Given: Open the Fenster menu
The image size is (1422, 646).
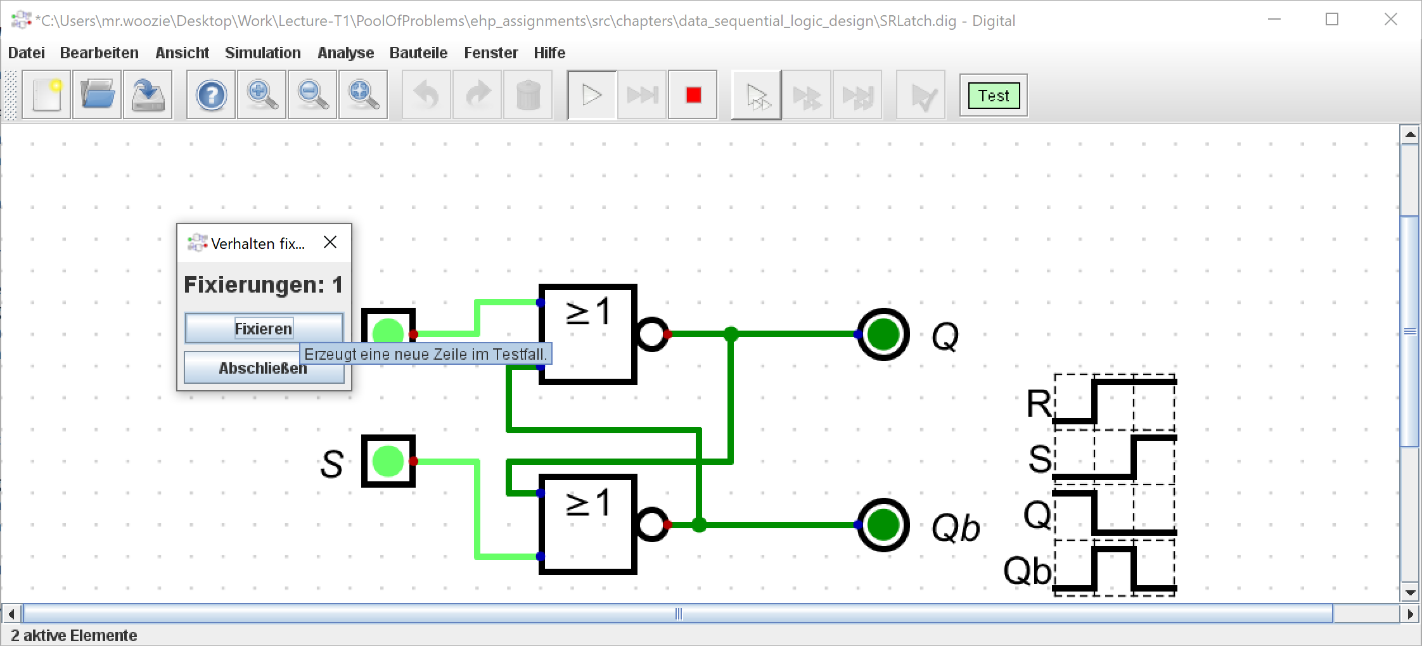Looking at the screenshot, I should 491,53.
